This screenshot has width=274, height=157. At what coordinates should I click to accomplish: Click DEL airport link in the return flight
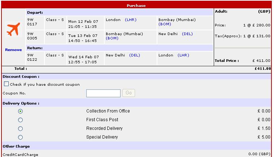134,55
